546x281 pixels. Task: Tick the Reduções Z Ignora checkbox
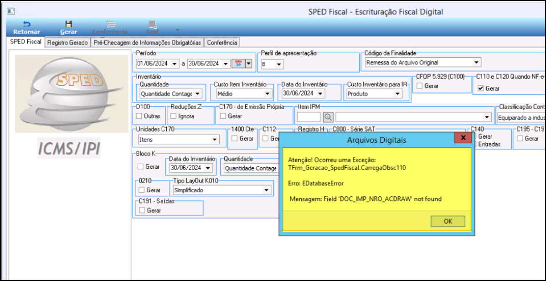click(173, 116)
